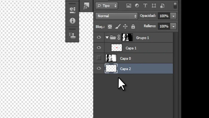
Task: Select the Capa 2 layer name
Action: tap(125, 69)
